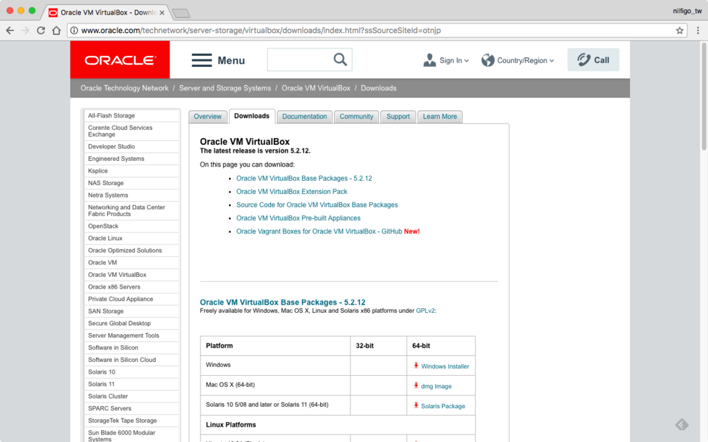Reload the page with the refresh icon
The height and width of the screenshot is (442, 708).
pos(41,30)
